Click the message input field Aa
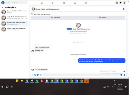 click(x=82, y=75)
